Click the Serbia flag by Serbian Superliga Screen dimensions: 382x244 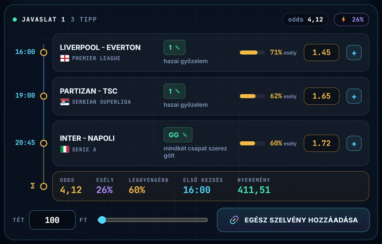(65, 102)
